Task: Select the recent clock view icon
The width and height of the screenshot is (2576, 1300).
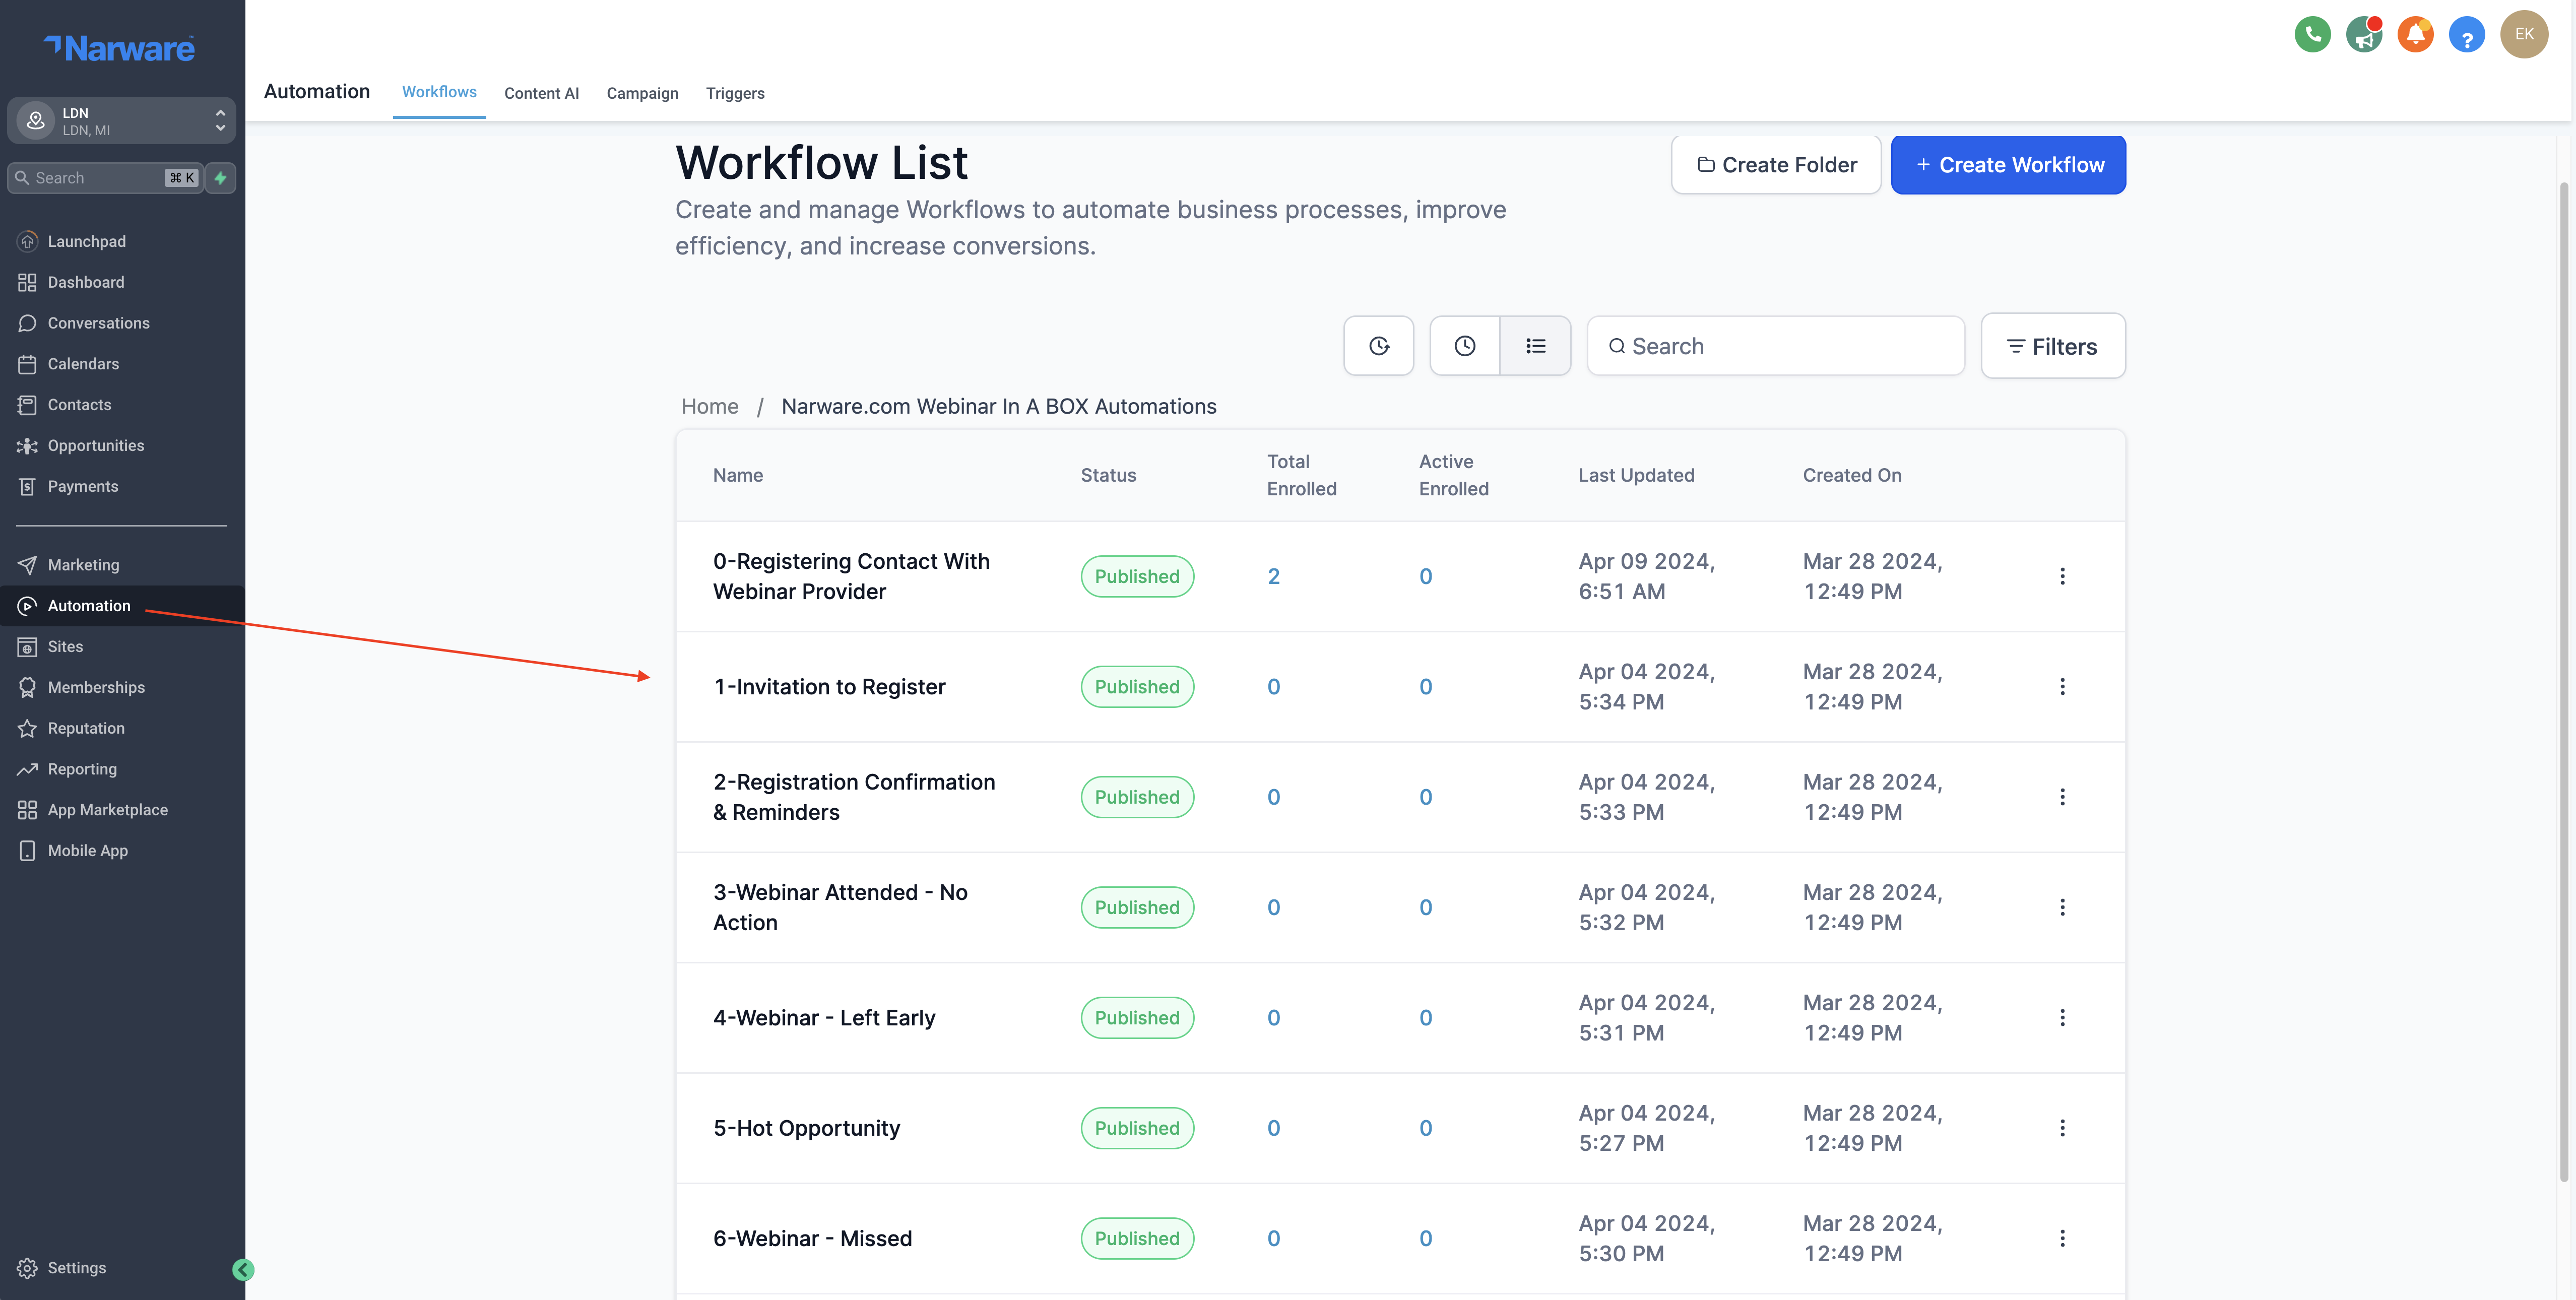Action: (1465, 346)
